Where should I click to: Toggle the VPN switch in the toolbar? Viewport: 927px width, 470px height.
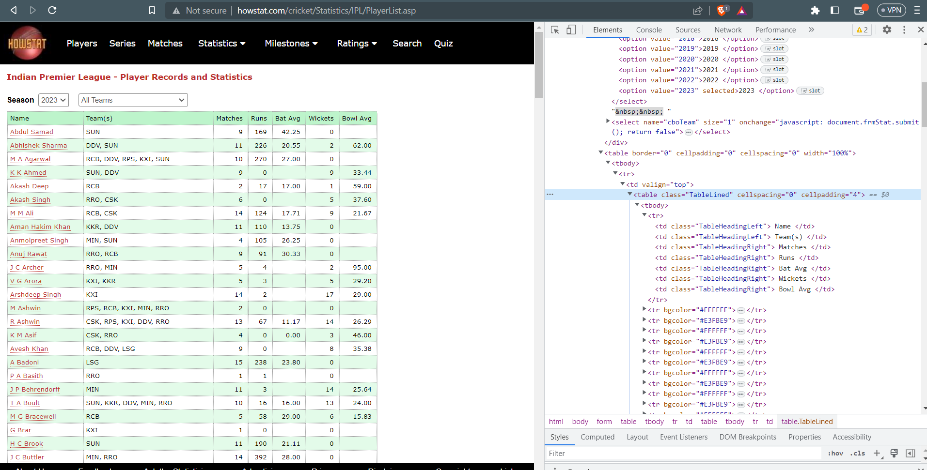(x=891, y=10)
